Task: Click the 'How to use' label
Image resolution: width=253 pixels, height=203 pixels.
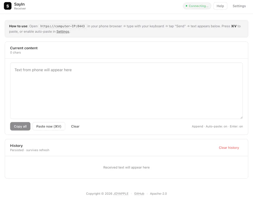Action: coord(18,26)
